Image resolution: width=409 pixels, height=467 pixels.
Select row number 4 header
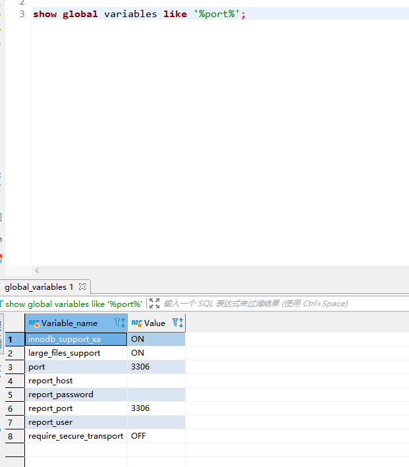point(15,381)
